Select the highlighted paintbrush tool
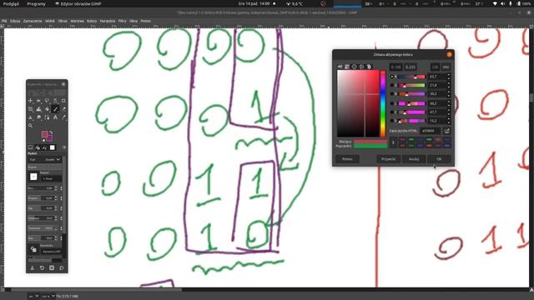 [55, 109]
